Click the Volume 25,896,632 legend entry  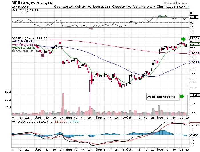pos(27,51)
